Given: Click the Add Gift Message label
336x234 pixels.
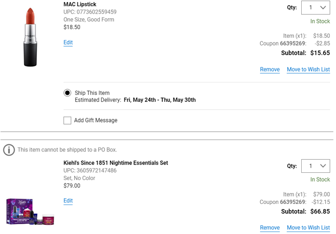Looking at the screenshot, I should pos(96,120).
